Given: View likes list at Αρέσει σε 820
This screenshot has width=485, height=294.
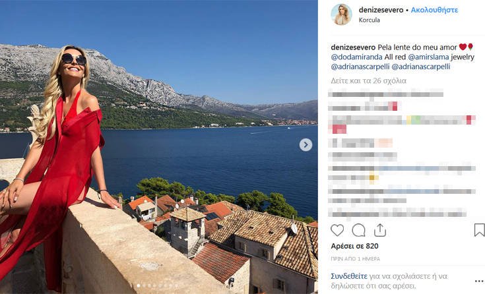Looking at the screenshot, I should (x=354, y=246).
